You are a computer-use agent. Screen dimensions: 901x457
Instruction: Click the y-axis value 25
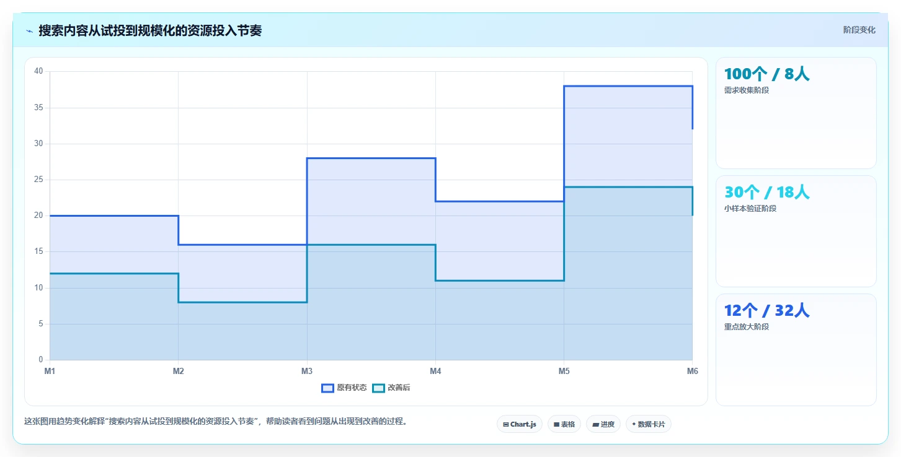click(x=38, y=180)
